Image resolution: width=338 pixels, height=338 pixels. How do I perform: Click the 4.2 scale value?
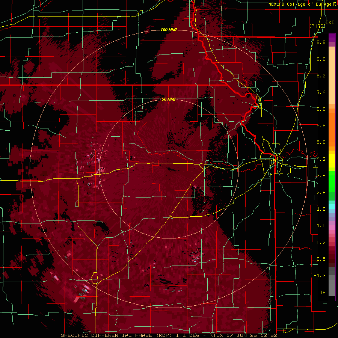point(321,159)
